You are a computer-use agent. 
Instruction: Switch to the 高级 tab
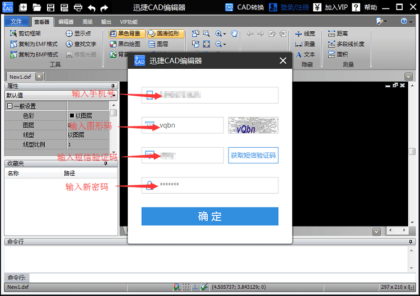[x=87, y=22]
